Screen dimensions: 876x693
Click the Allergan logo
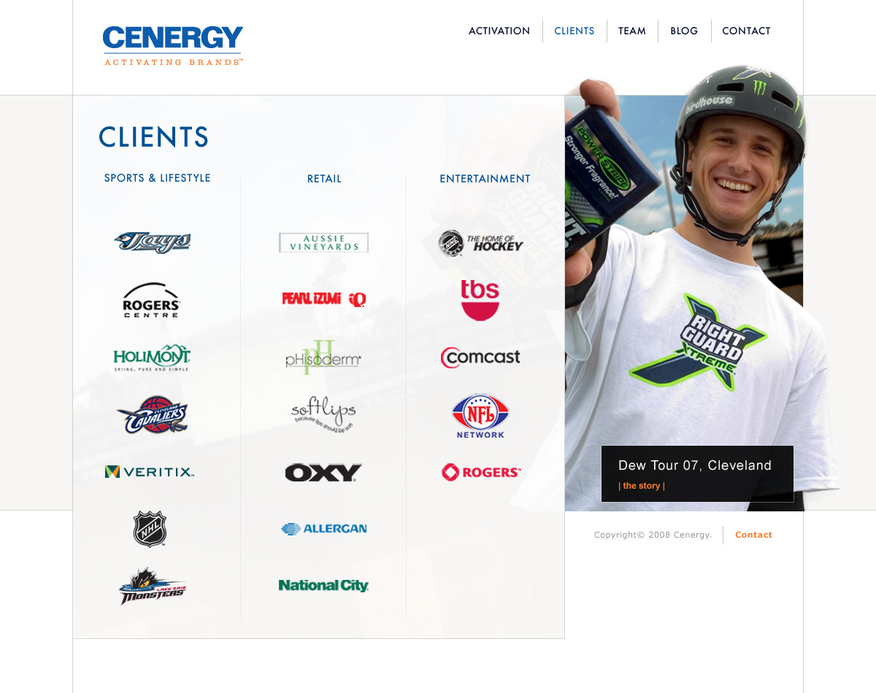[x=324, y=529]
